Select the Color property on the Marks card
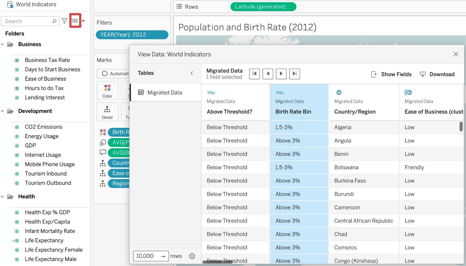Screen dimensions: 466x266 point(107,90)
